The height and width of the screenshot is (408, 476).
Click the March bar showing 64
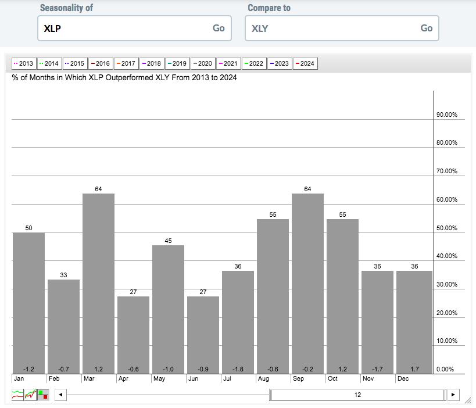tap(98, 284)
